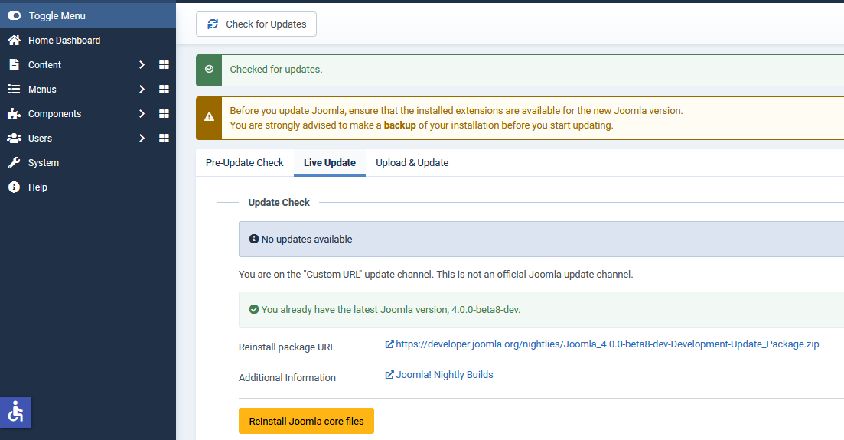Click the 'No updates available' notice text
This screenshot has height=440, width=844.
[307, 239]
